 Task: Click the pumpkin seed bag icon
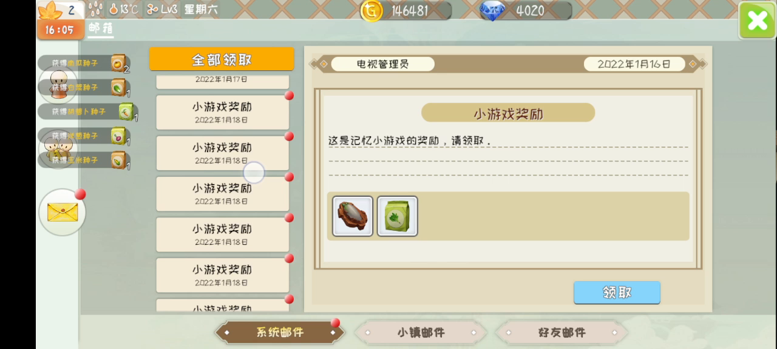point(118,62)
